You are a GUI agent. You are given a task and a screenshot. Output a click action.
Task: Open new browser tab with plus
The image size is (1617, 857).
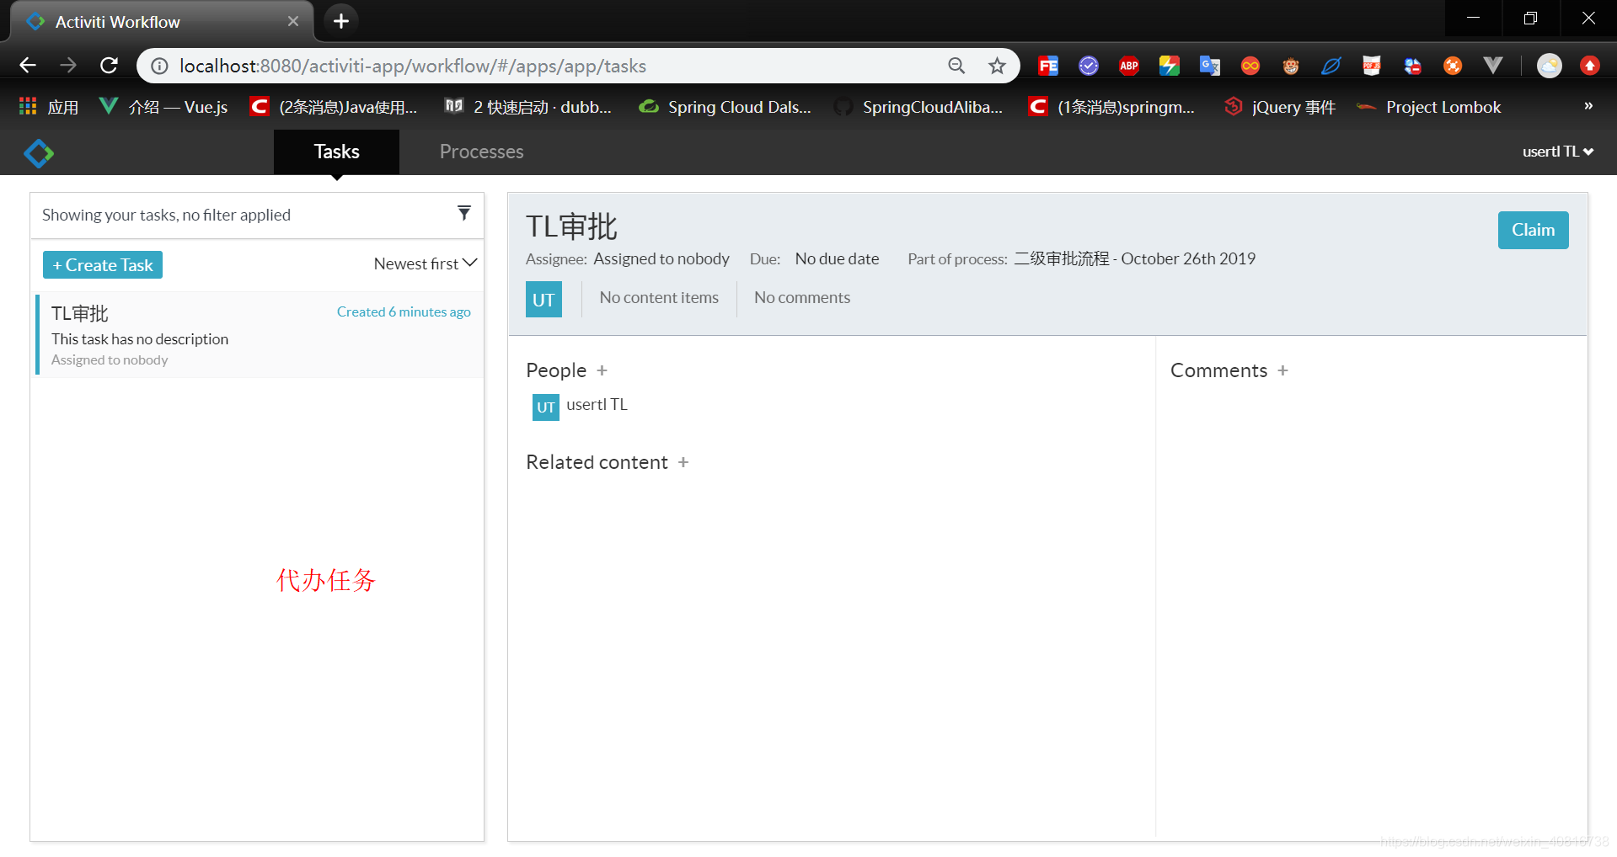pos(340,21)
